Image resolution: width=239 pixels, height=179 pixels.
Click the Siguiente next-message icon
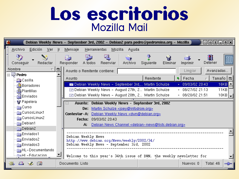(x=148, y=58)
